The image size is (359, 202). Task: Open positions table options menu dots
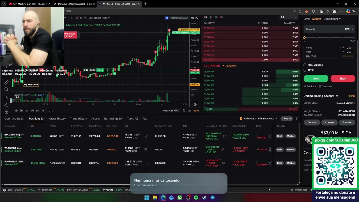[x=297, y=118]
